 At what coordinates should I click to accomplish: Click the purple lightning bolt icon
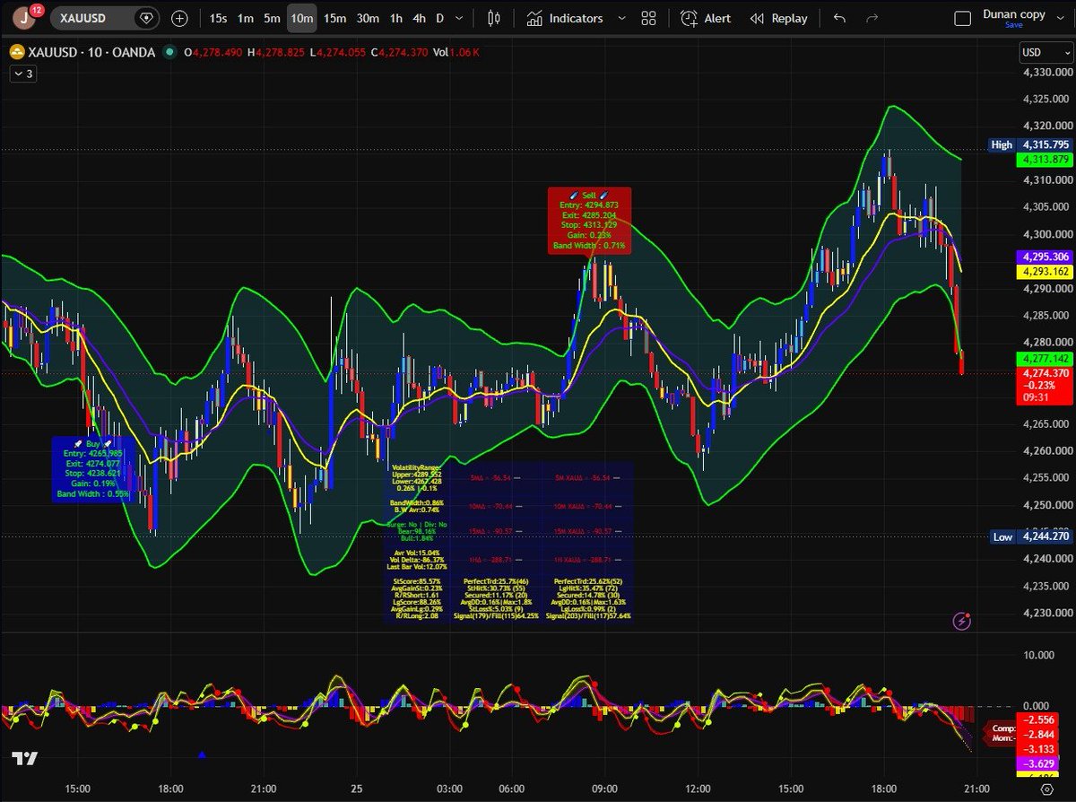coord(961,620)
